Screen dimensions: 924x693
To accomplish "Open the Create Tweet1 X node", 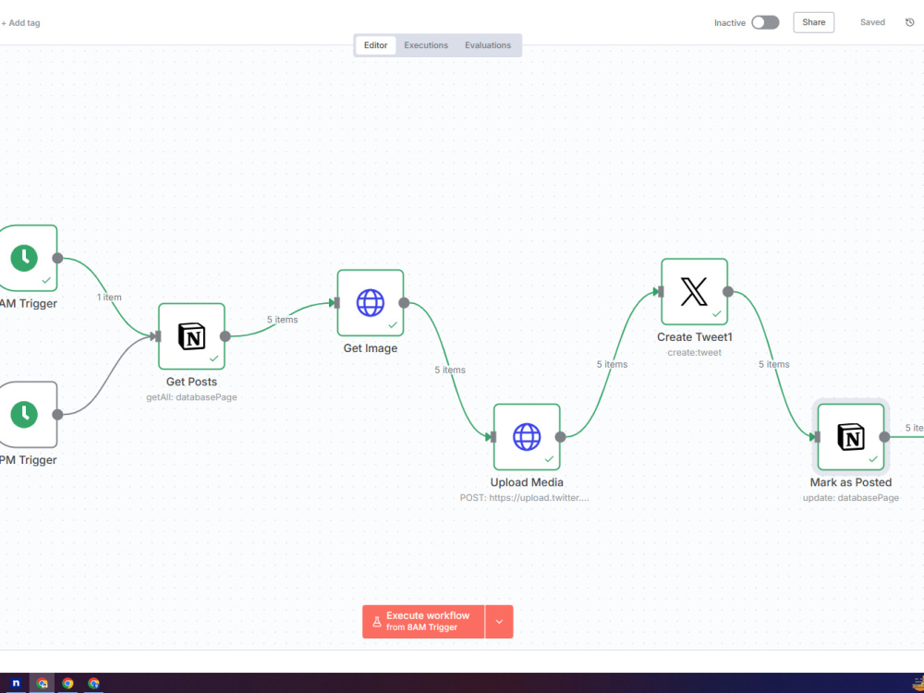I will (694, 292).
